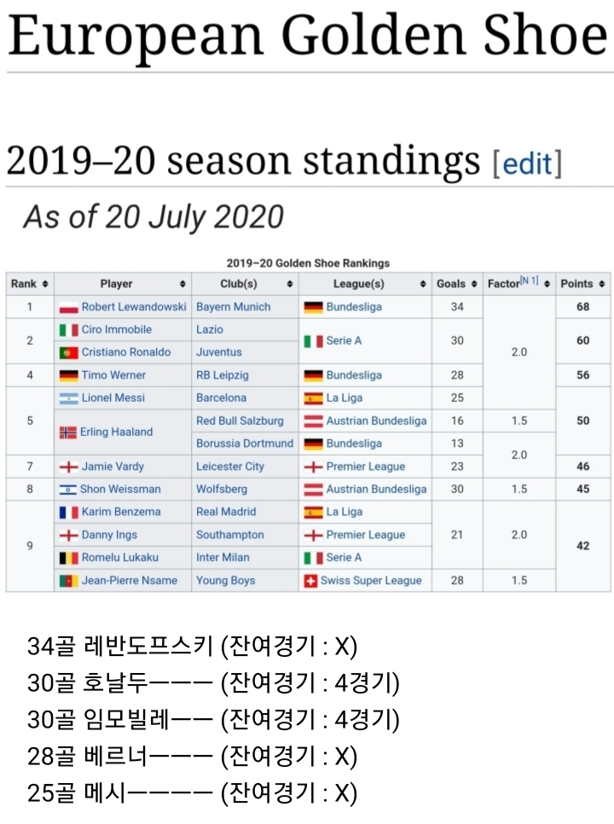Click the Norway flag beside Erling Haaland

[x=68, y=432]
